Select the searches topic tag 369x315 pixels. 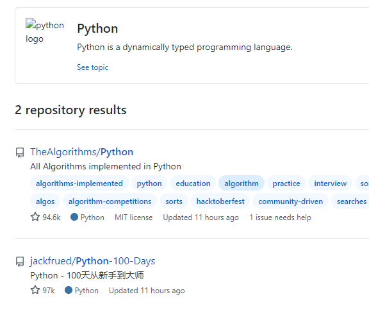[350, 201]
